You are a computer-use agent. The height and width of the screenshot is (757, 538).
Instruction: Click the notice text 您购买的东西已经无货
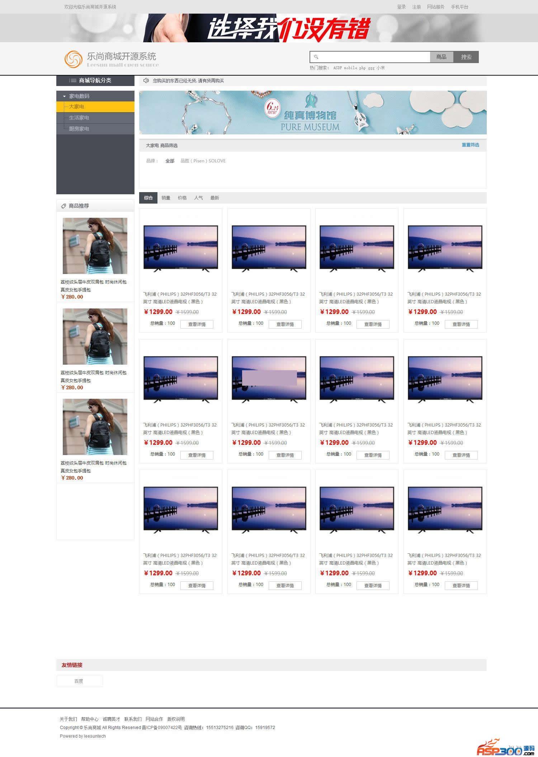[188, 81]
